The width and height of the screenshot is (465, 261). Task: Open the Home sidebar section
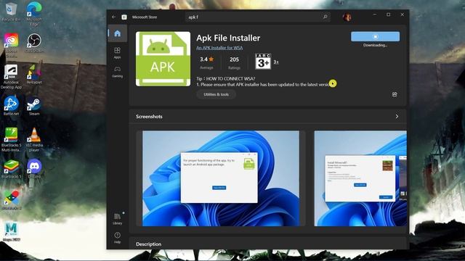click(x=118, y=33)
